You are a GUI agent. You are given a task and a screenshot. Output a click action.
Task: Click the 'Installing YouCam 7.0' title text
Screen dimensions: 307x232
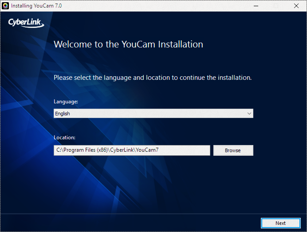(x=36, y=6)
